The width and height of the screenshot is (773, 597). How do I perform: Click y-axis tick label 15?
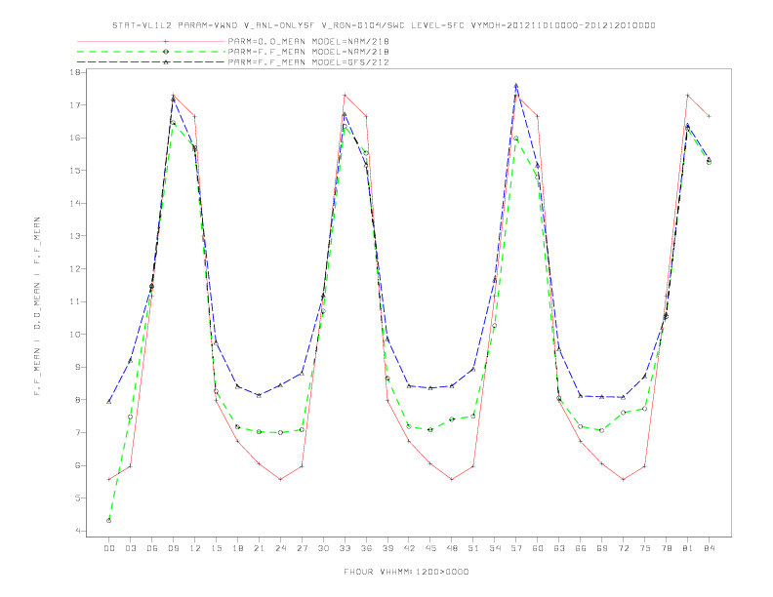coord(75,171)
